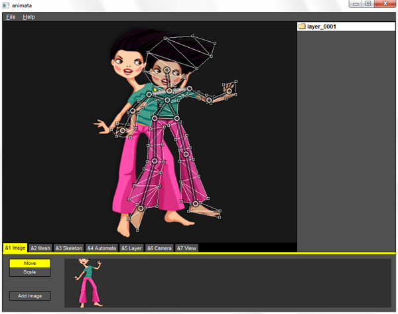
Task: Enable the Move mode
Action: click(30, 264)
